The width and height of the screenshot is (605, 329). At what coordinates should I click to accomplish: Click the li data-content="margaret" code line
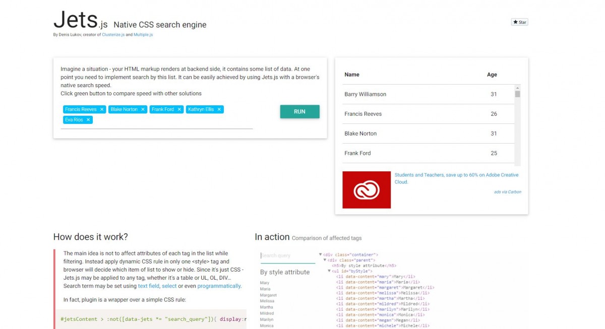[385, 288]
